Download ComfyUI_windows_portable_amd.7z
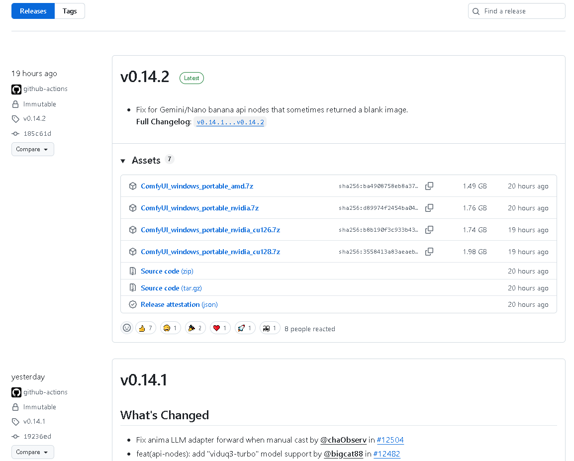Viewport: 574px width, 461px height. pos(197,186)
